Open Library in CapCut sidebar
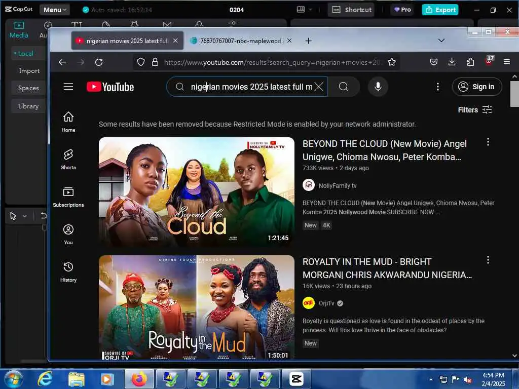Image resolution: width=519 pixels, height=389 pixels. 28,106
